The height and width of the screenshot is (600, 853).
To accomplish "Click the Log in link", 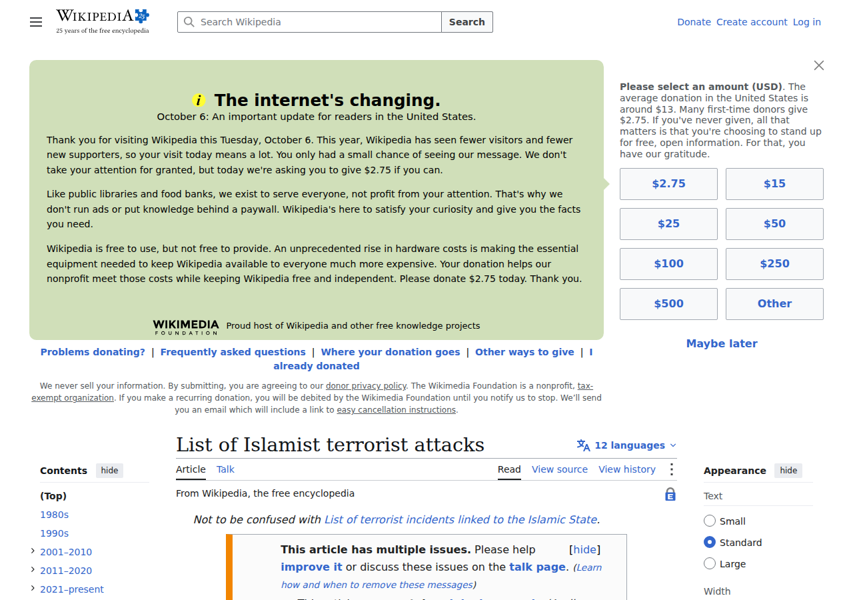I will pos(806,22).
